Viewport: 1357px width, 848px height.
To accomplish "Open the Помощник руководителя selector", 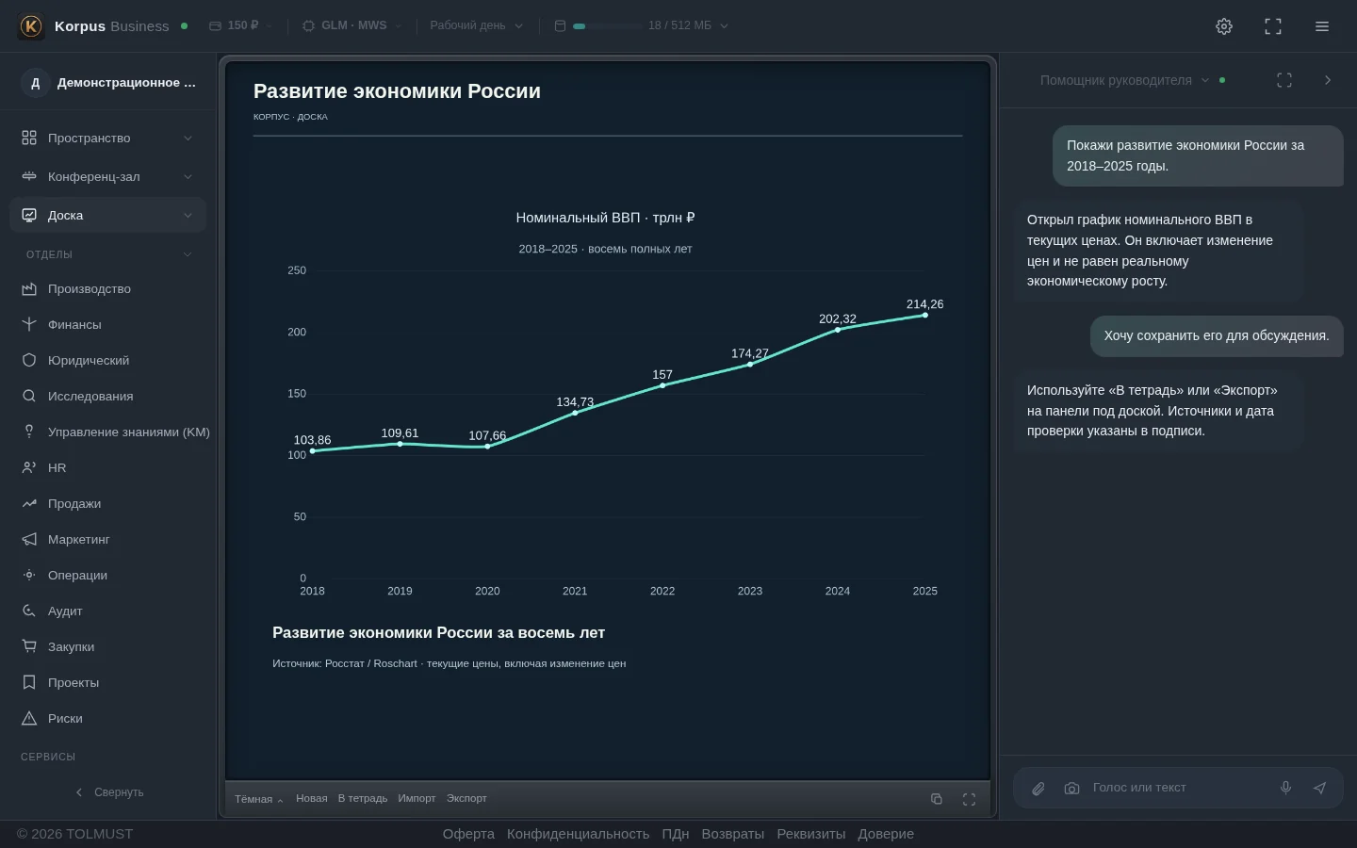I will point(1124,80).
